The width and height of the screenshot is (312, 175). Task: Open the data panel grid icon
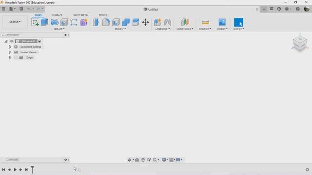click(3, 9)
